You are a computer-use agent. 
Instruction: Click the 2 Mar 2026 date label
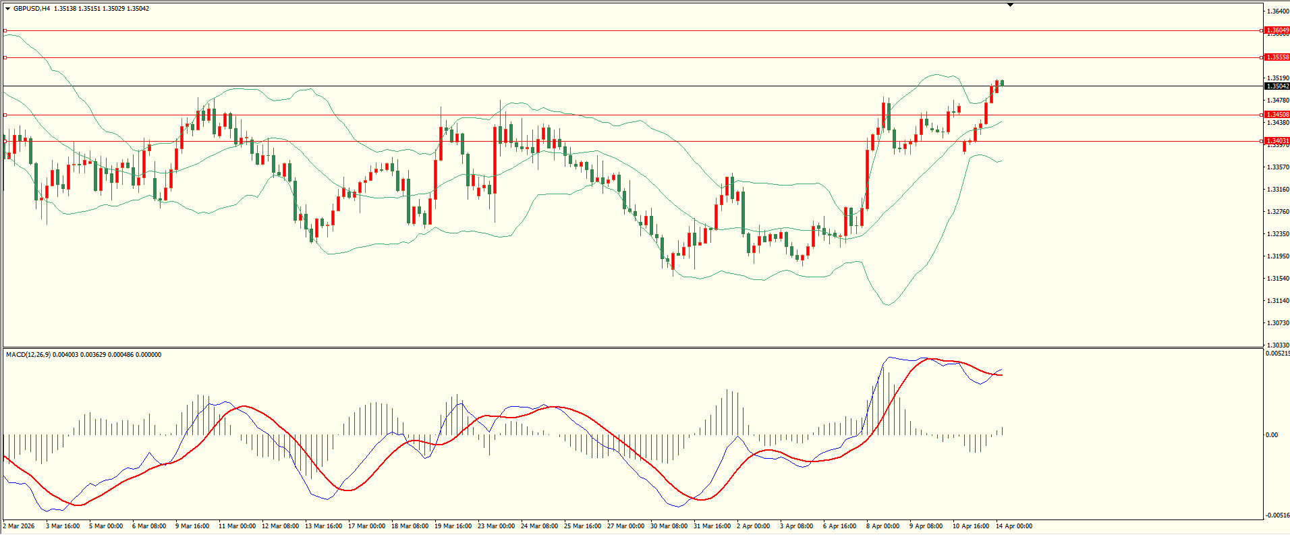pyautogui.click(x=19, y=526)
